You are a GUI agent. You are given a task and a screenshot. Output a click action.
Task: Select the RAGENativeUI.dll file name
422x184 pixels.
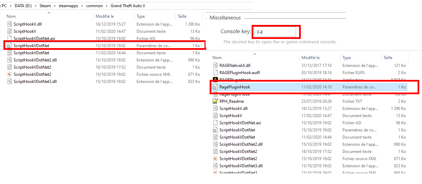pyautogui.click(x=235, y=65)
